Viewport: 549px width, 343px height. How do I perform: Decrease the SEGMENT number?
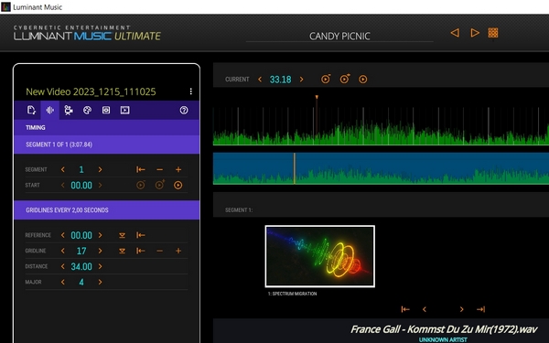click(x=62, y=169)
